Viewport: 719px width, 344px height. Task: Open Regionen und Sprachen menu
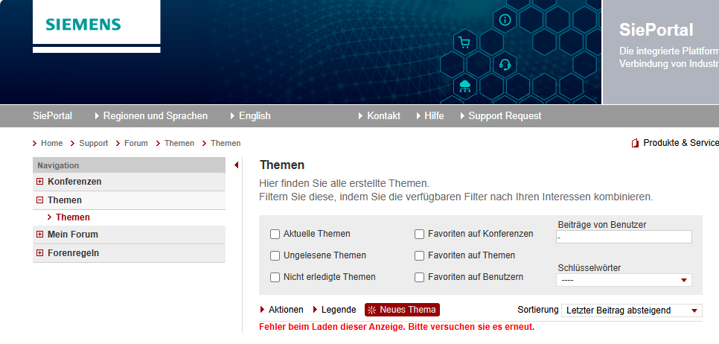151,116
